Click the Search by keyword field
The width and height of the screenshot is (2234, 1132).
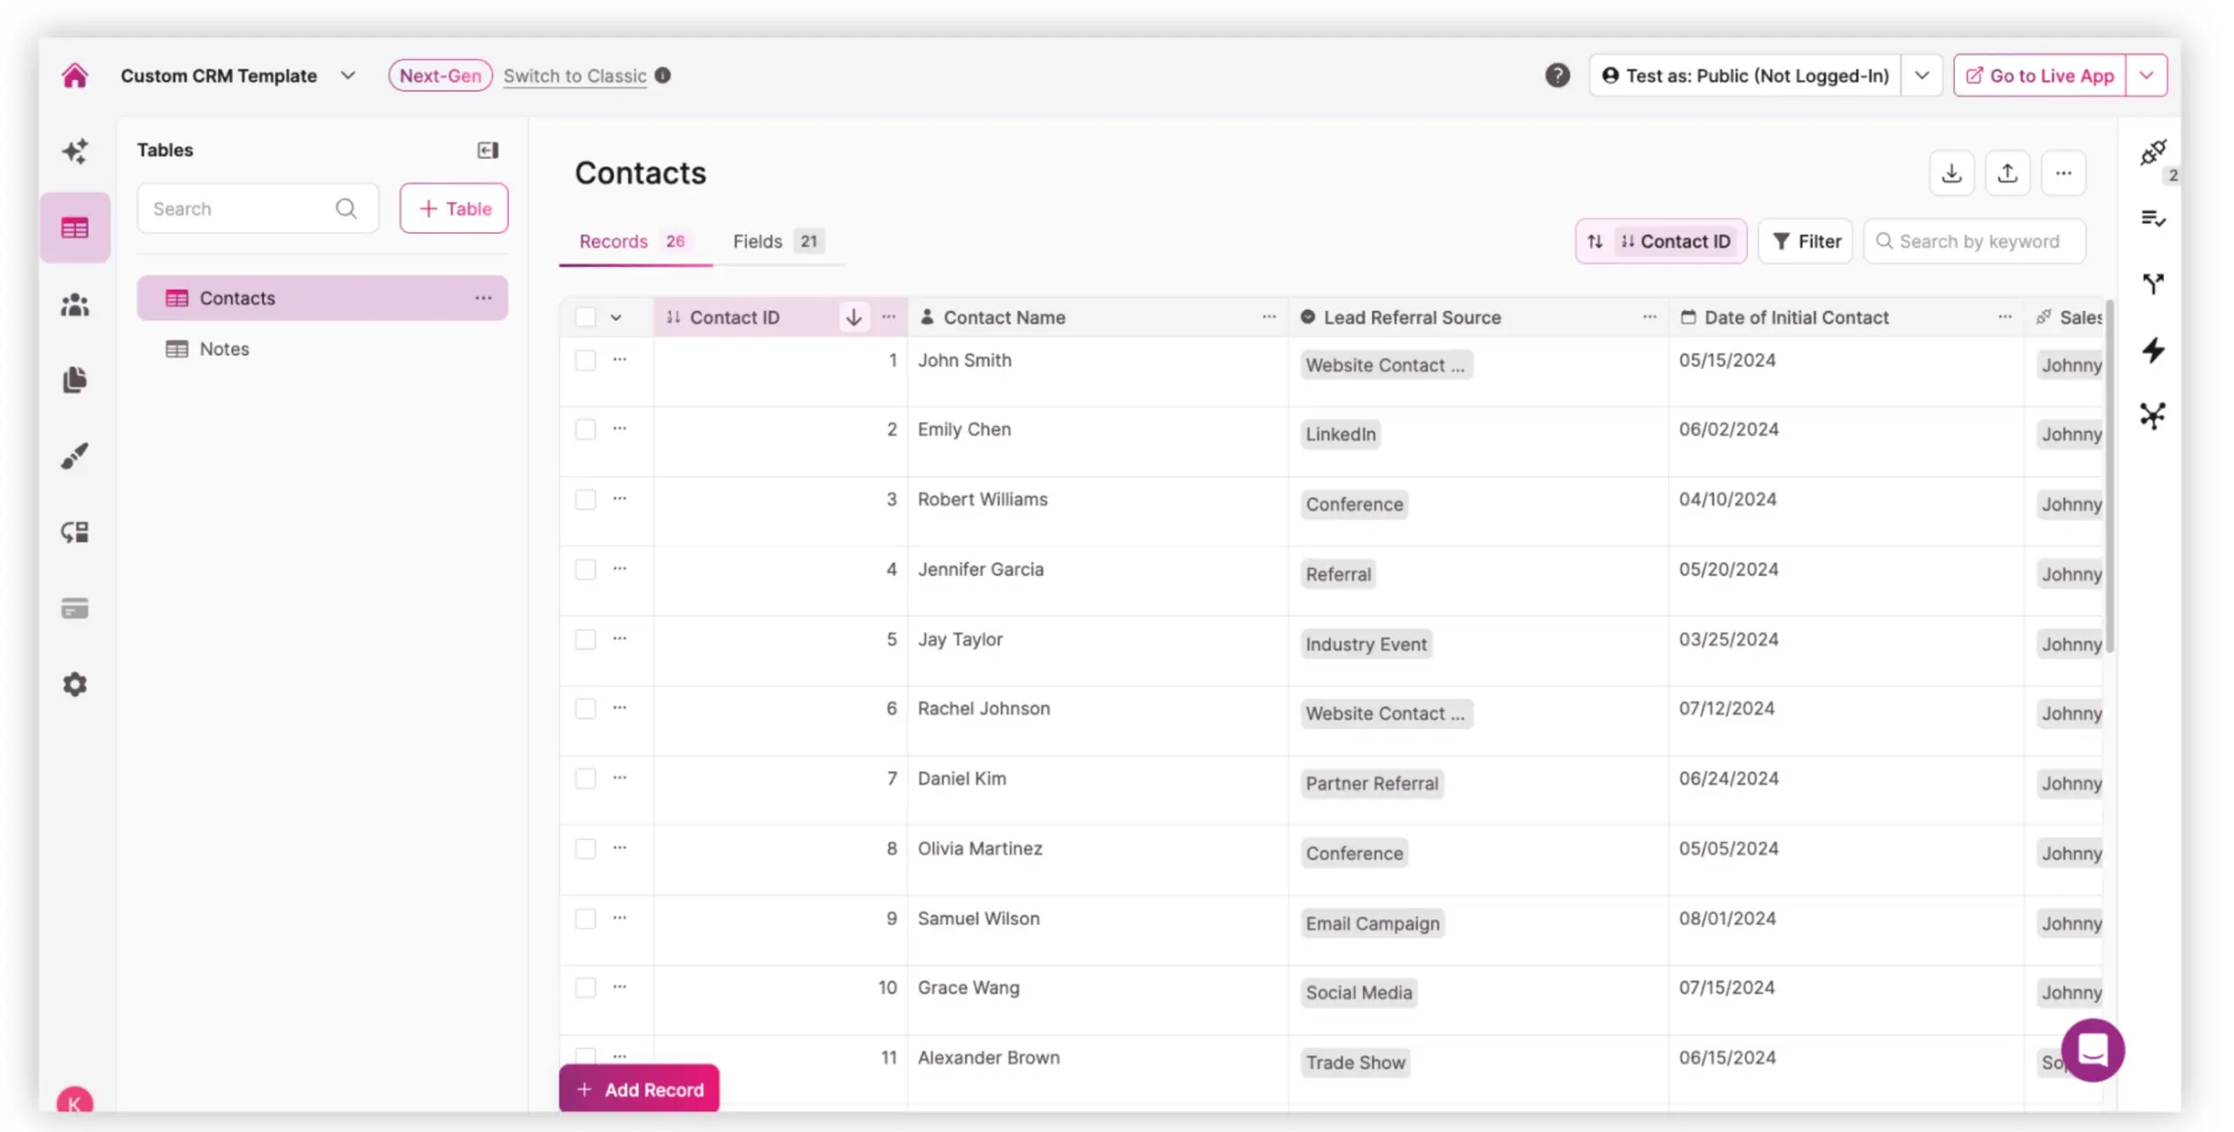tap(1979, 242)
